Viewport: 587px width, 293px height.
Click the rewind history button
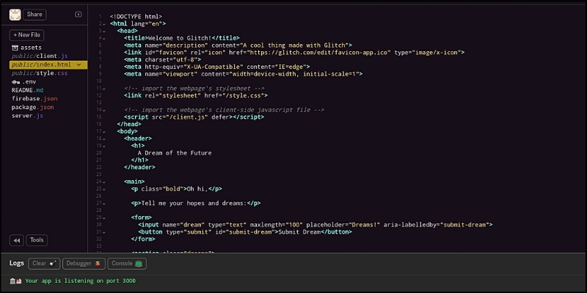tap(16, 240)
